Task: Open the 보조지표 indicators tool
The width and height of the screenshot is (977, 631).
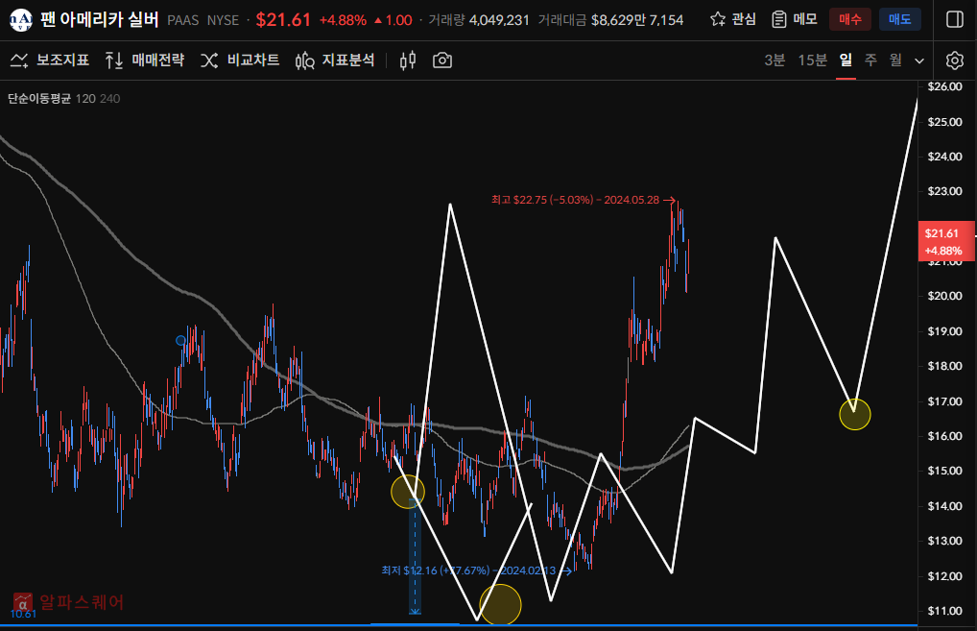Action: tap(50, 61)
